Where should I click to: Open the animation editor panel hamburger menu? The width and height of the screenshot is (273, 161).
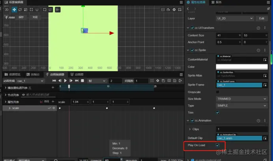[x=181, y=74]
